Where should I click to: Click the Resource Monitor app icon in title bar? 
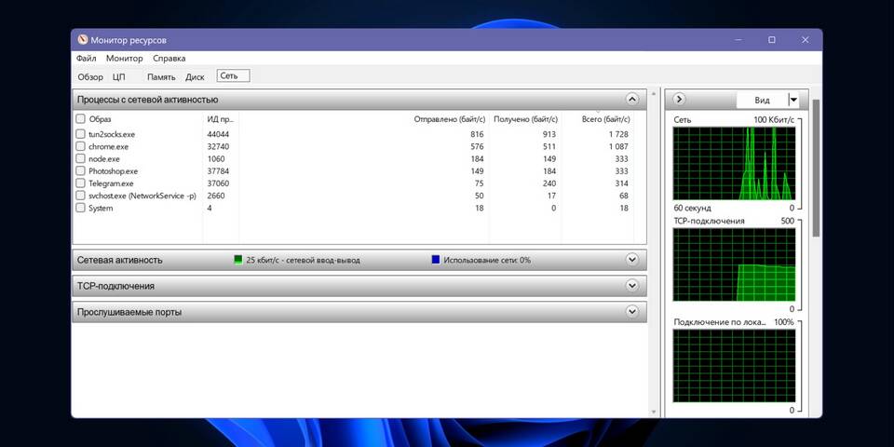[83, 40]
